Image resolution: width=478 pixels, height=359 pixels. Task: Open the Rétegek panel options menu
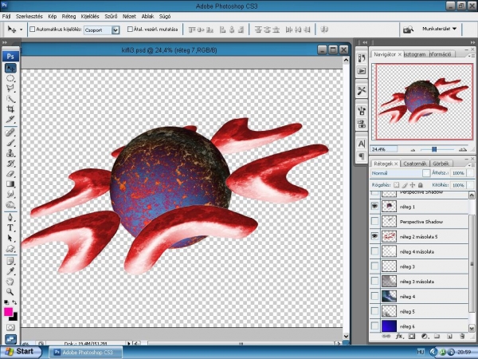pos(472,164)
